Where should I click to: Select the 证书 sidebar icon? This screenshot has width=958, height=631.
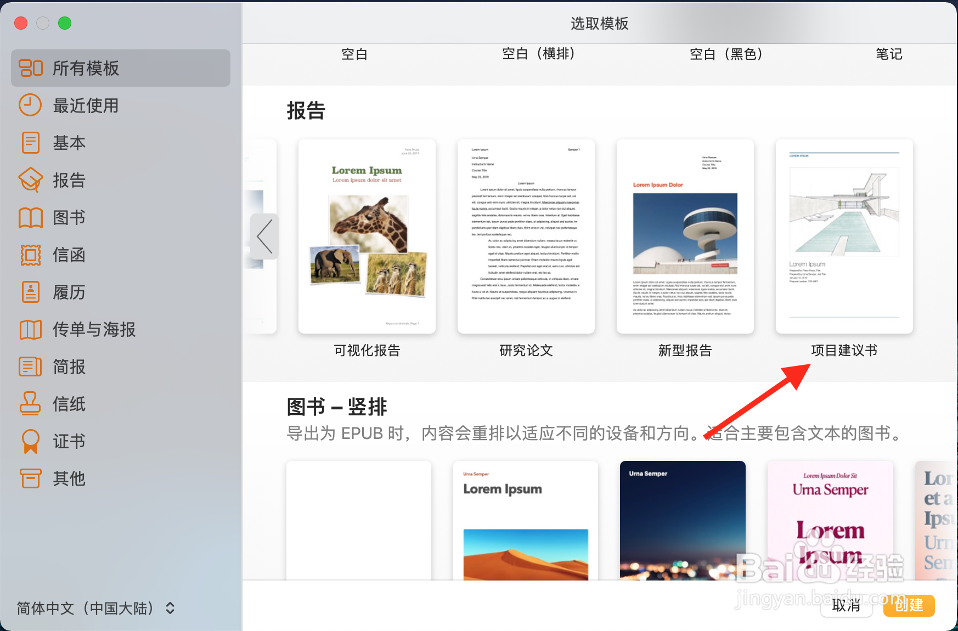point(30,441)
